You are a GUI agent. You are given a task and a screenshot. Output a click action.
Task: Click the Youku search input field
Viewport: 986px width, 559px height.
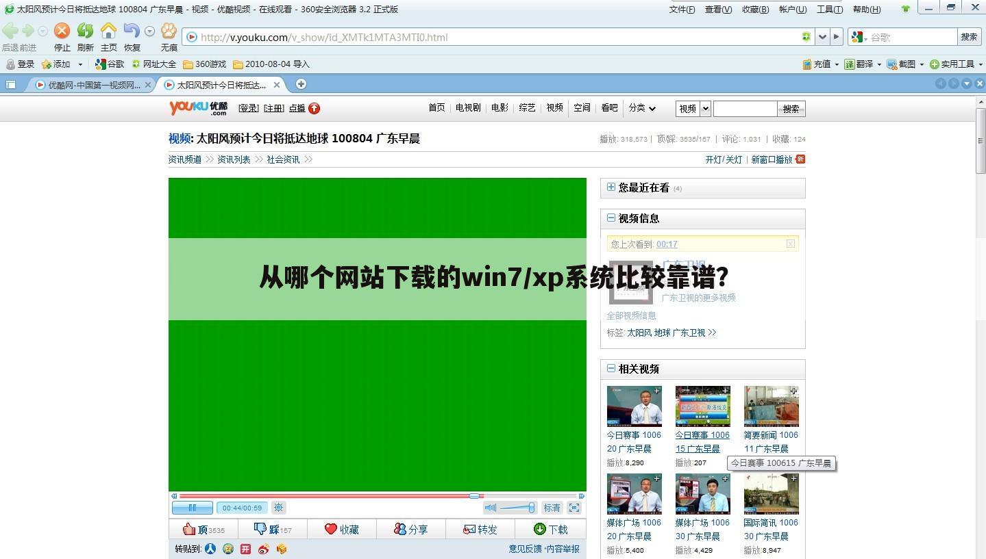click(x=745, y=108)
